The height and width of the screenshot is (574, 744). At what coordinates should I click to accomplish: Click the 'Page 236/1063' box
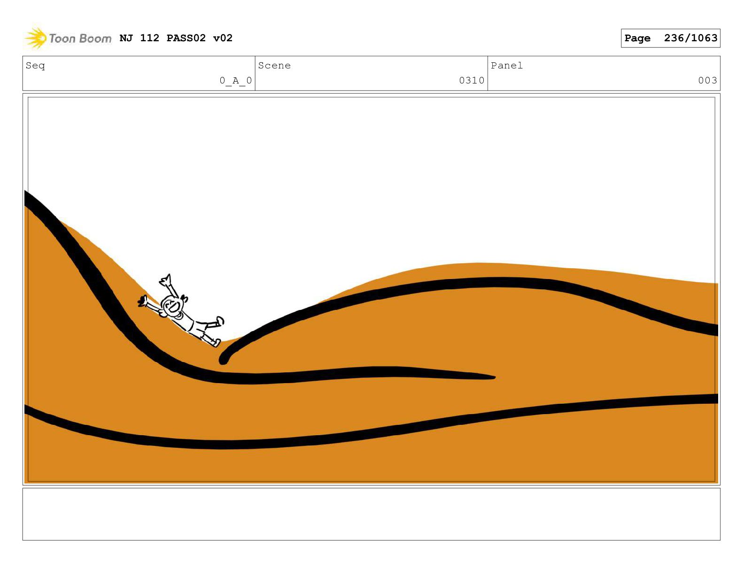pos(670,38)
